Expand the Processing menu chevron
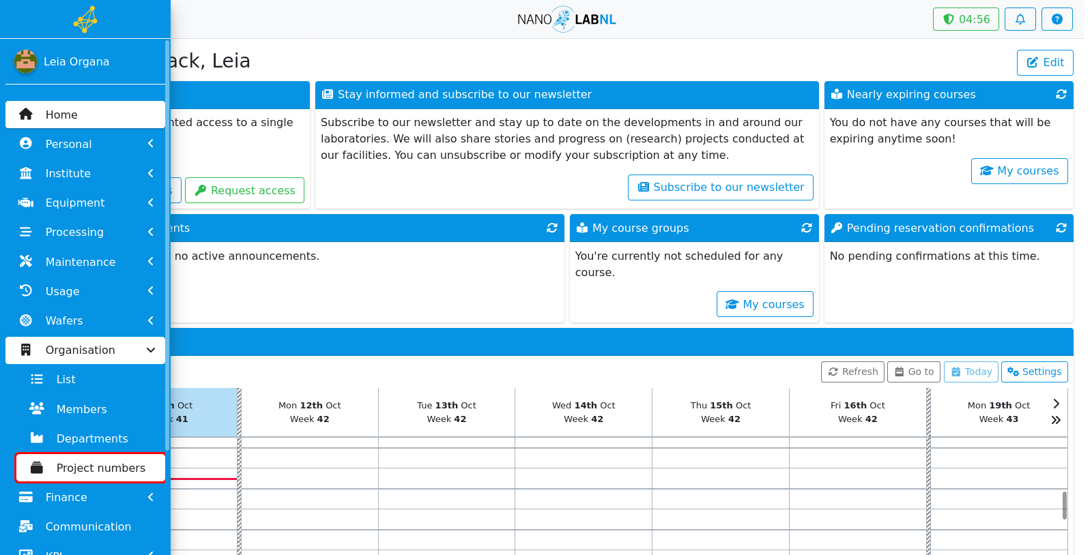This screenshot has width=1092, height=555. pos(150,232)
